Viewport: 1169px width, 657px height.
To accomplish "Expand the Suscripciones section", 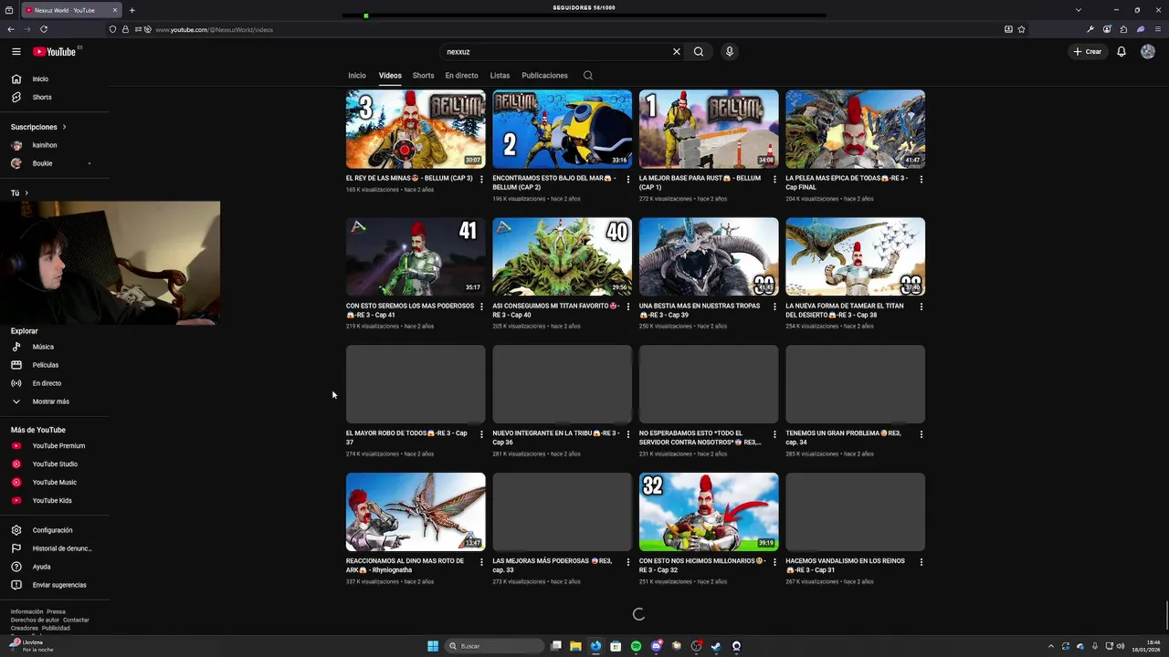I will pyautogui.click(x=38, y=127).
